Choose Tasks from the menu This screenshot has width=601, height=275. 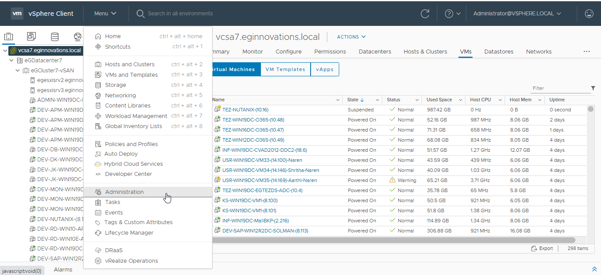click(148, 202)
